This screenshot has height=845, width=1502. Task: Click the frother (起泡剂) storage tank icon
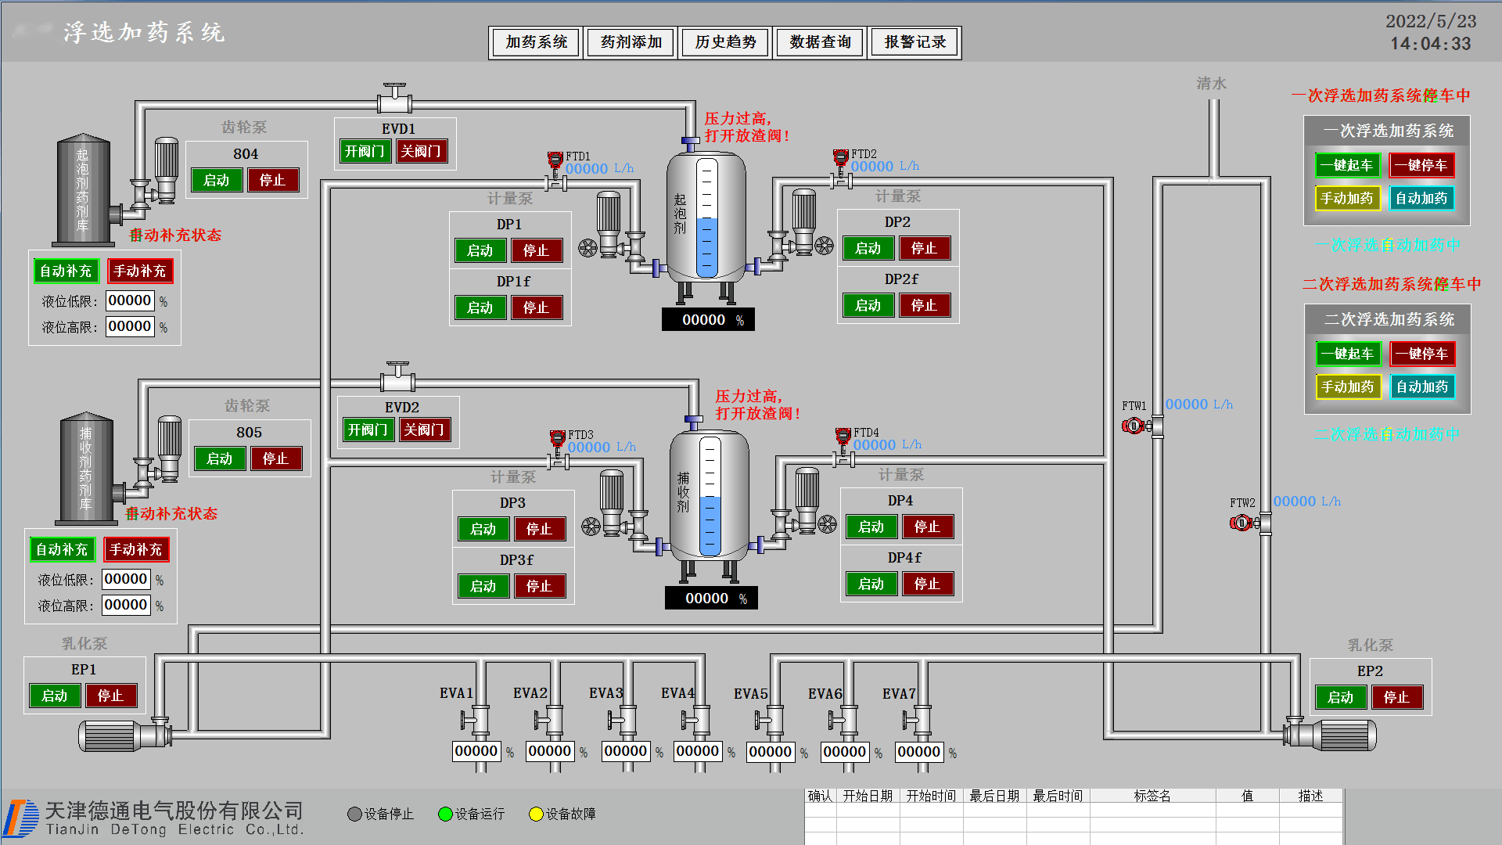click(84, 190)
